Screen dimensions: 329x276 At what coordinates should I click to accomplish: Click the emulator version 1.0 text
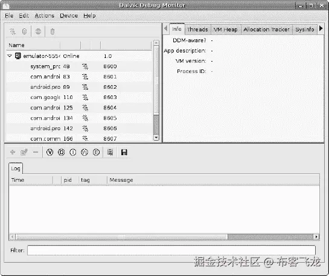[107, 56]
